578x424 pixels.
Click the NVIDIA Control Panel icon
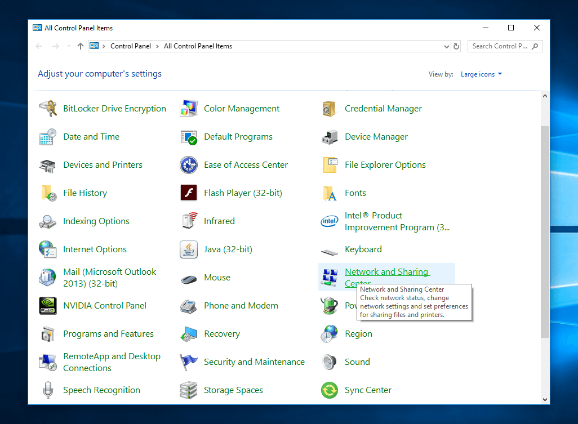(48, 306)
